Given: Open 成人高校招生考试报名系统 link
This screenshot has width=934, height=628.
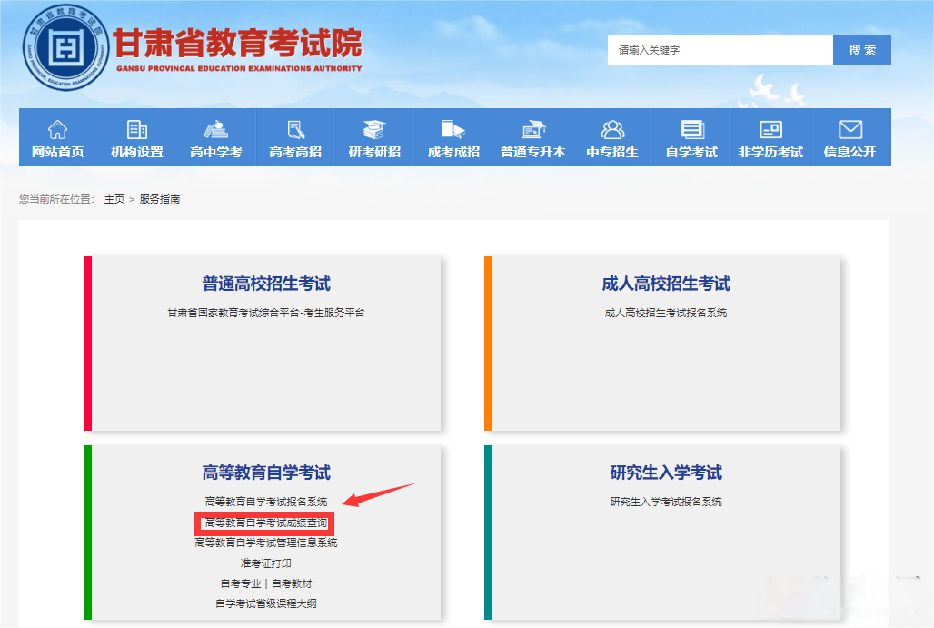Looking at the screenshot, I should [x=665, y=313].
